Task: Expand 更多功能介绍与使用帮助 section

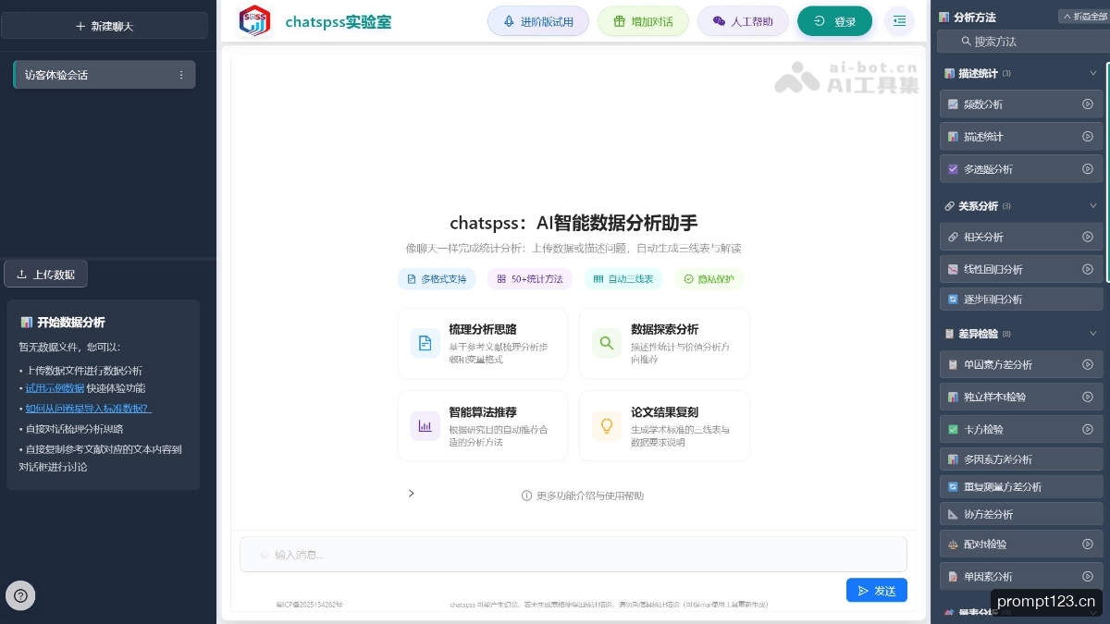Action: 583,496
